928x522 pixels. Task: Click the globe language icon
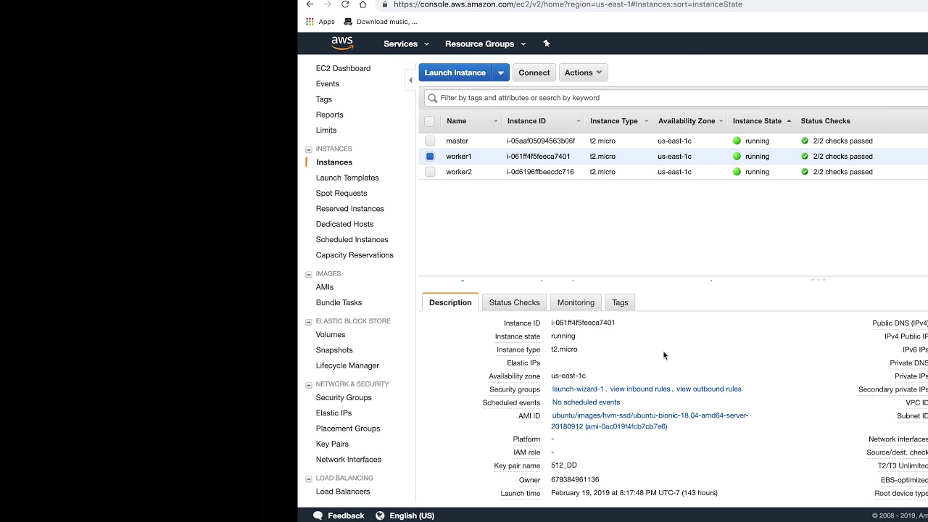pos(380,515)
